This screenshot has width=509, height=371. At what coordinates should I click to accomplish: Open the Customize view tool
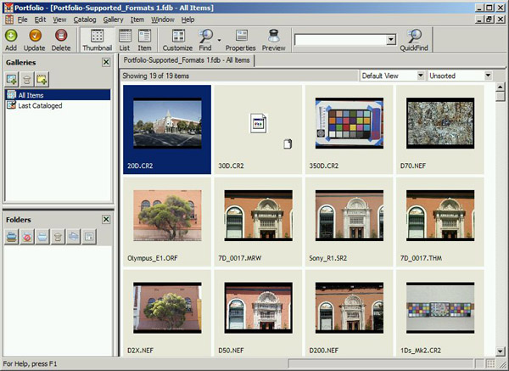coord(177,40)
